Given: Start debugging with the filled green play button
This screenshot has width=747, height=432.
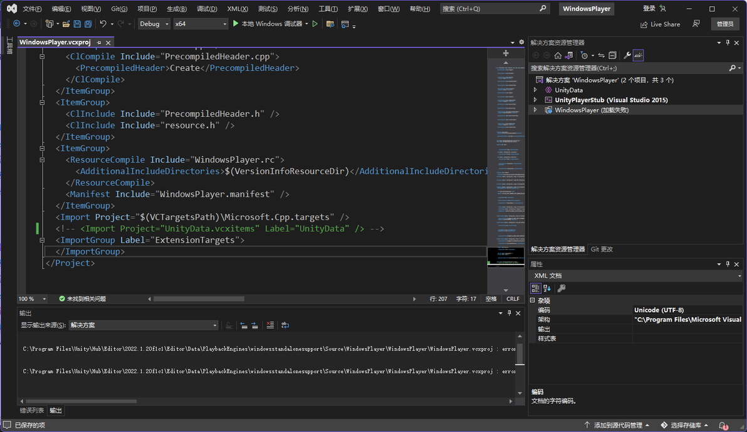Looking at the screenshot, I should tap(236, 23).
